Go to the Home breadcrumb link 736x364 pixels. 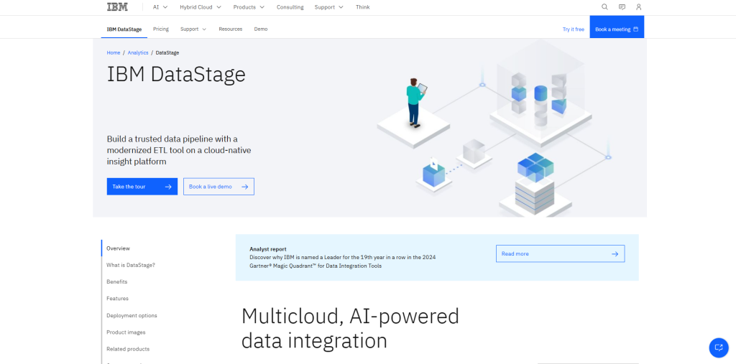114,52
